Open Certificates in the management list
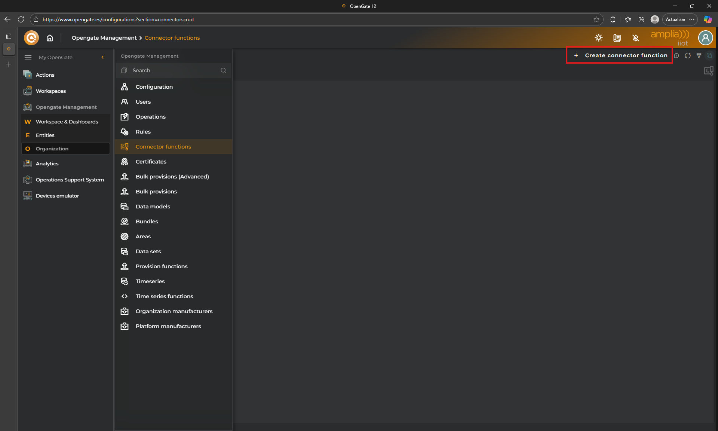718x431 pixels. pos(151,162)
